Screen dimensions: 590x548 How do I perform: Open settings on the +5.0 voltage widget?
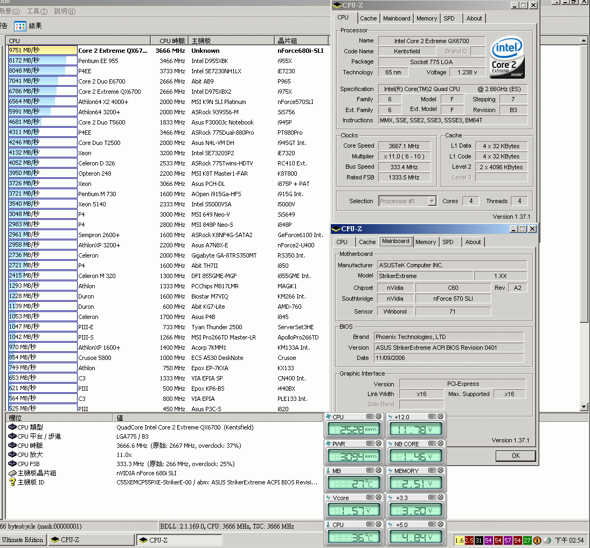432,524
